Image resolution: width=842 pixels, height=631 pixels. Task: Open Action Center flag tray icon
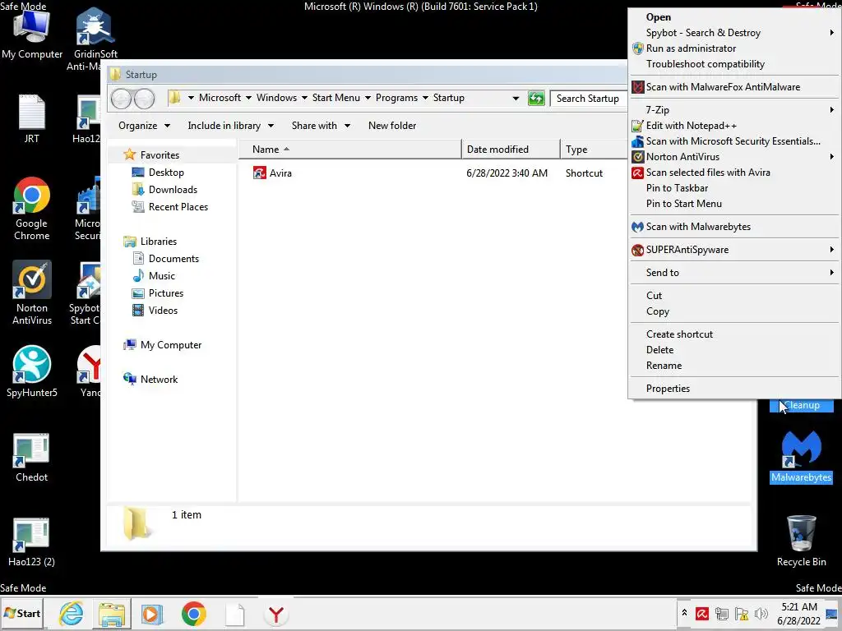[x=742, y=613]
